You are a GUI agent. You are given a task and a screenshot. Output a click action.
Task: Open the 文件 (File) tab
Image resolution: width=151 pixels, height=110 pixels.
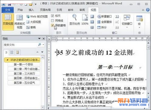[x=8, y=10]
